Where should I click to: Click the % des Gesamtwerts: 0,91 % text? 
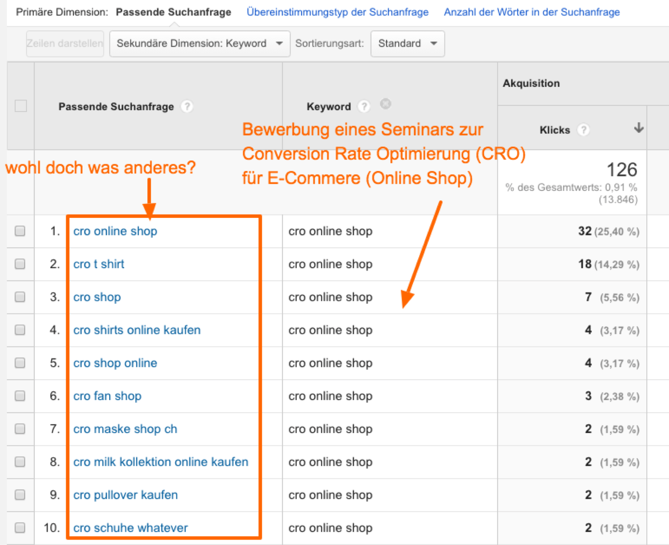571,187
